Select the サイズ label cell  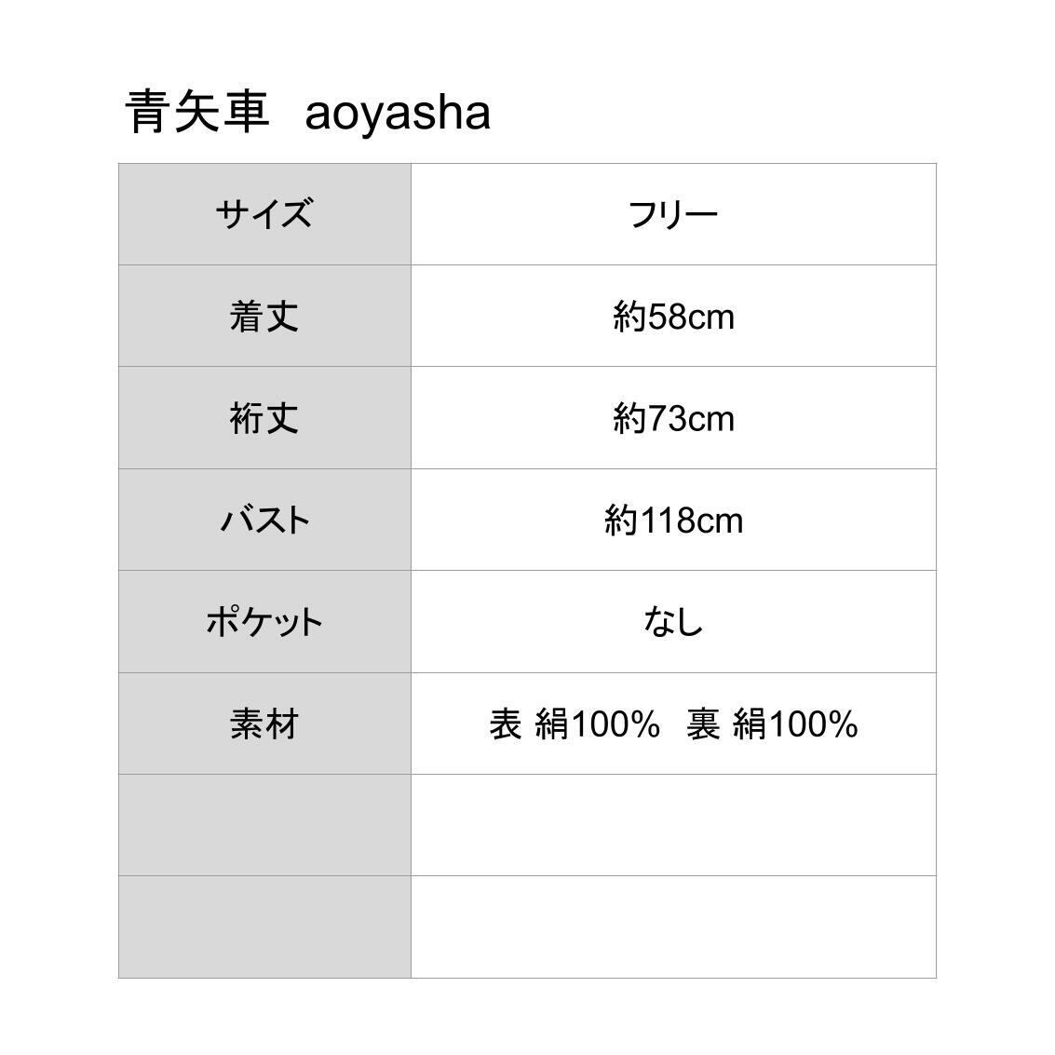264,214
